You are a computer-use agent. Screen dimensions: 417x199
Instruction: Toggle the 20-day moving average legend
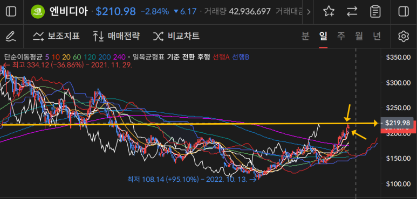[66, 56]
